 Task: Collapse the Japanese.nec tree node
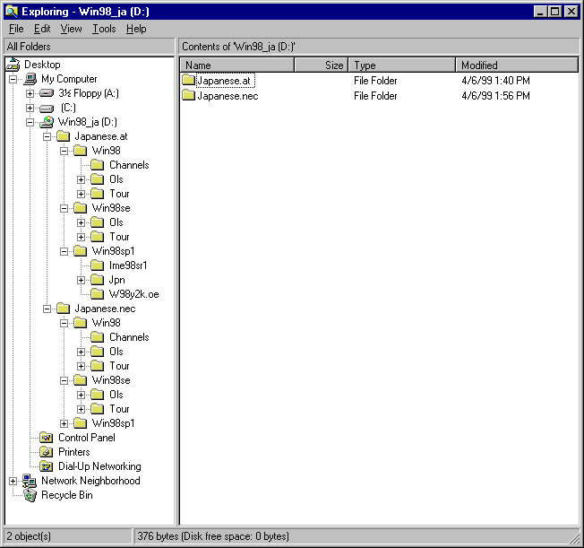pyautogui.click(x=47, y=309)
